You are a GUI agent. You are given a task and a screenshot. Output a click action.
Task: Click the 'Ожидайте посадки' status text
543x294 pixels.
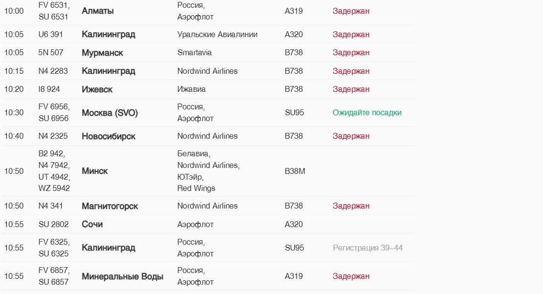[367, 113]
